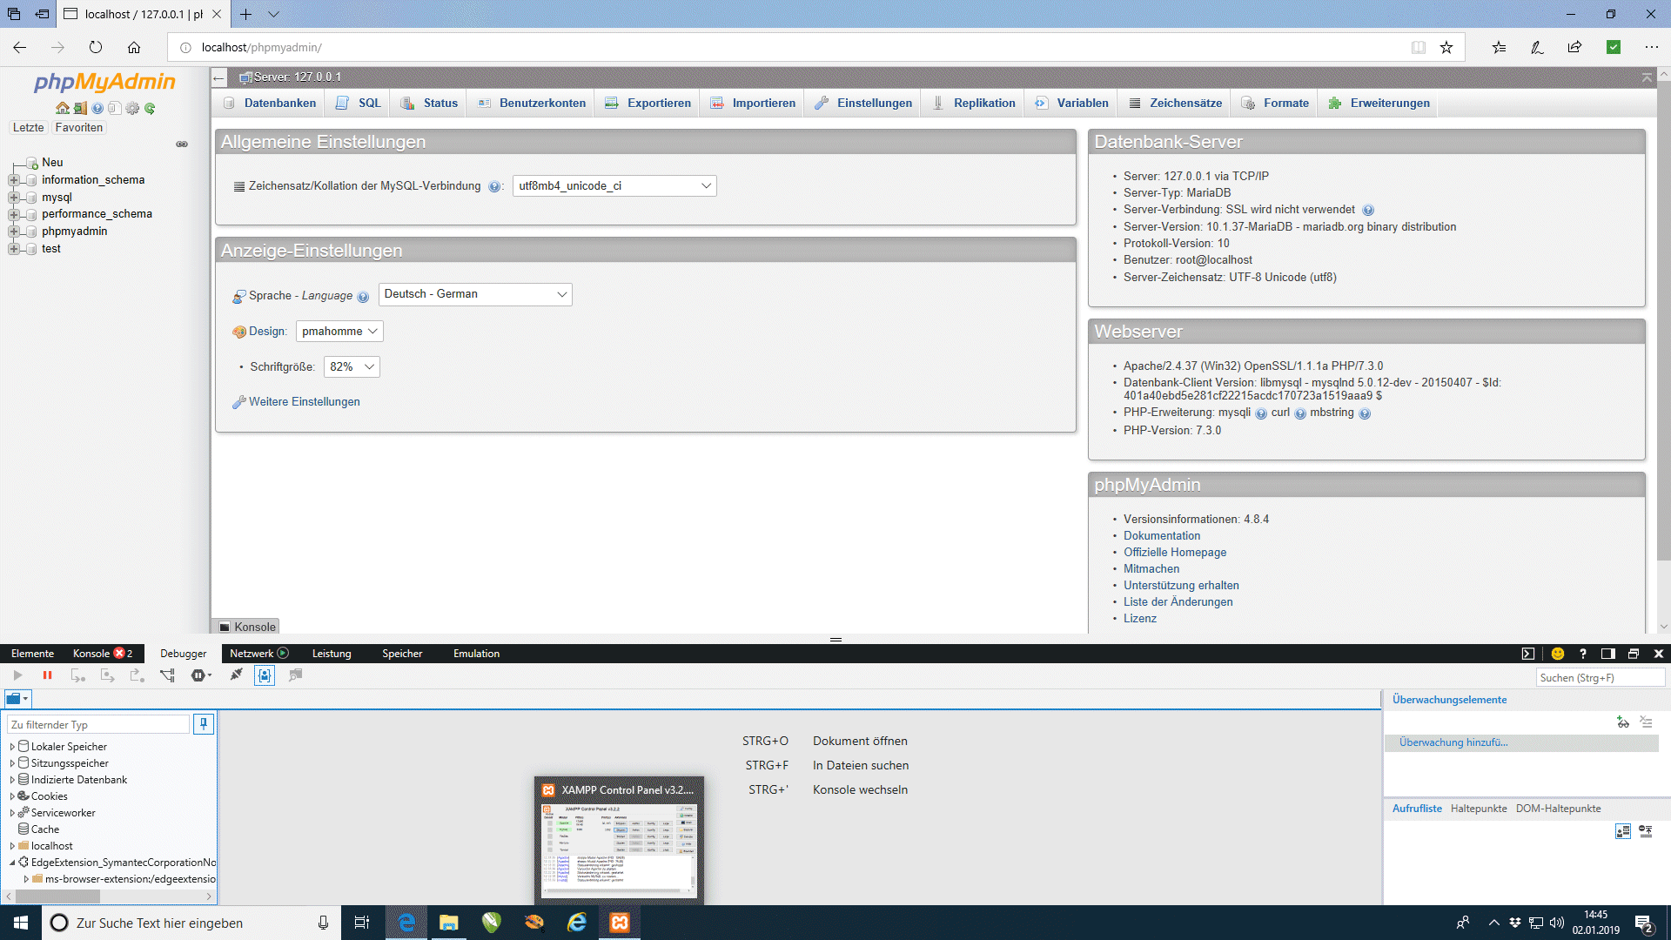Viewport: 1671px width, 940px height.
Task: Click the Zu filternder Typ filter field
Action: 98,724
